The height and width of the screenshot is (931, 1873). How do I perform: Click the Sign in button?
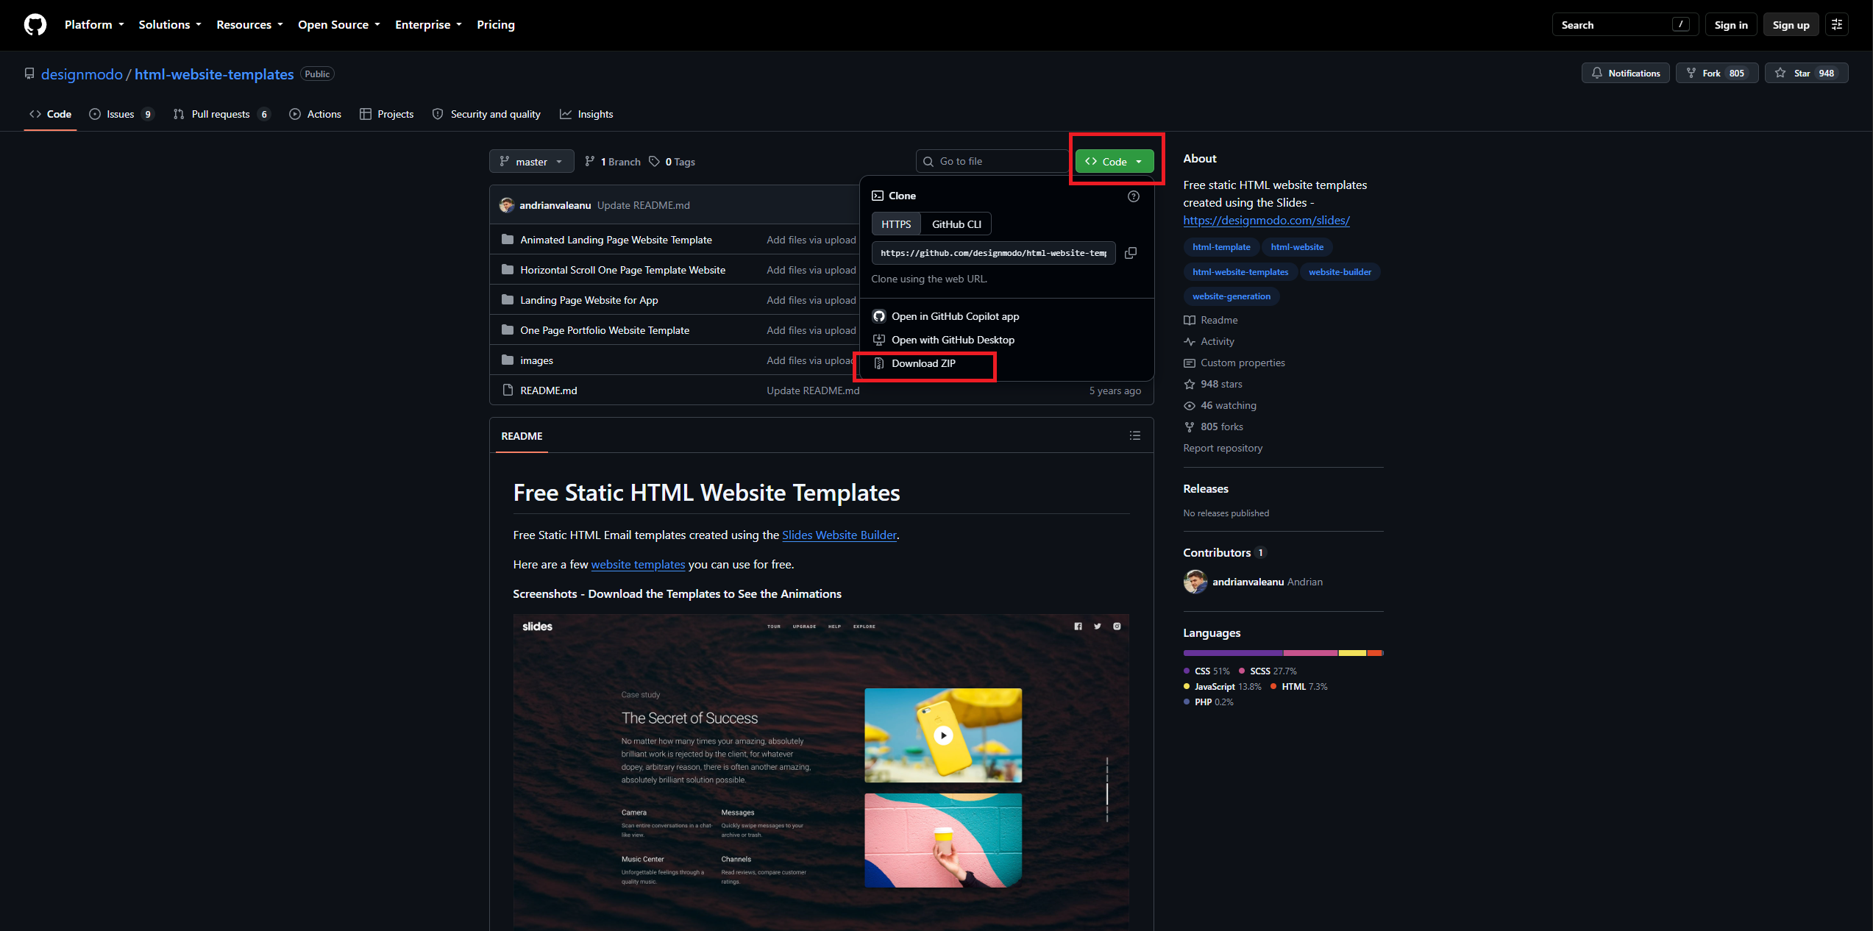point(1731,25)
